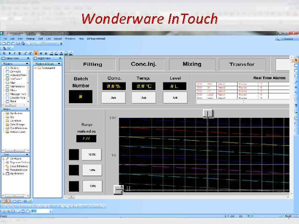Click the Ack button under Temp.
The width and height of the screenshot is (299, 224).
click(144, 98)
